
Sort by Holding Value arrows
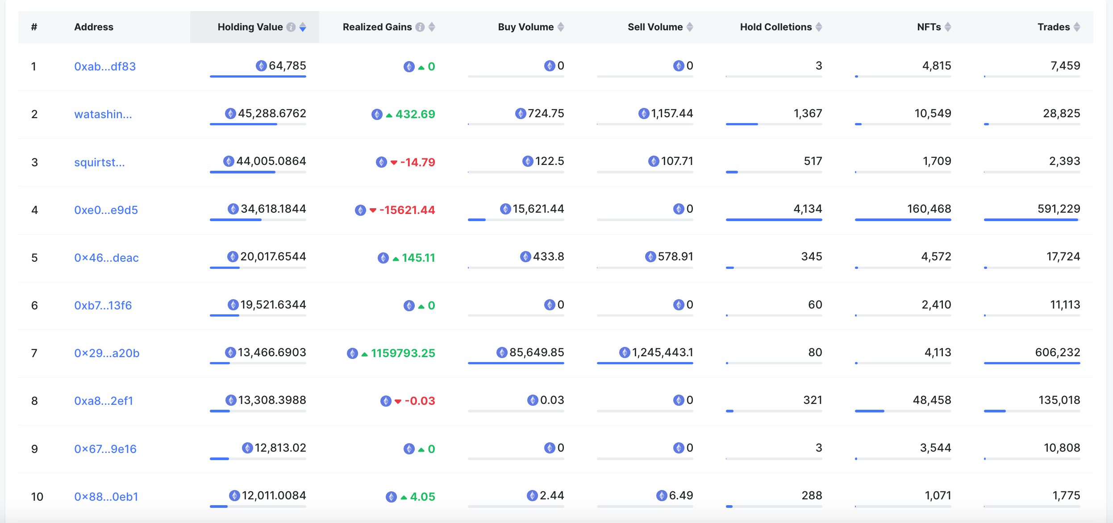click(303, 27)
